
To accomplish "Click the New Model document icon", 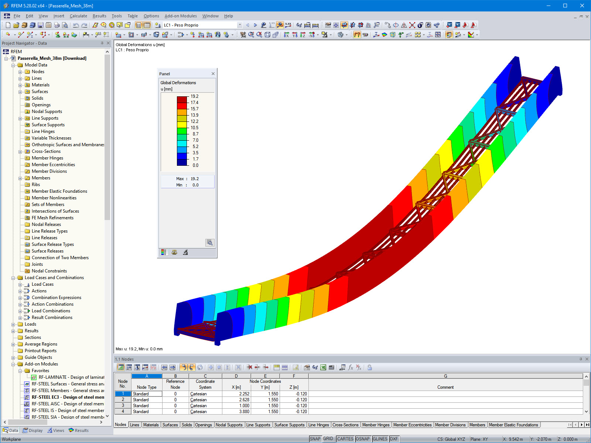I will pyautogui.click(x=8, y=25).
